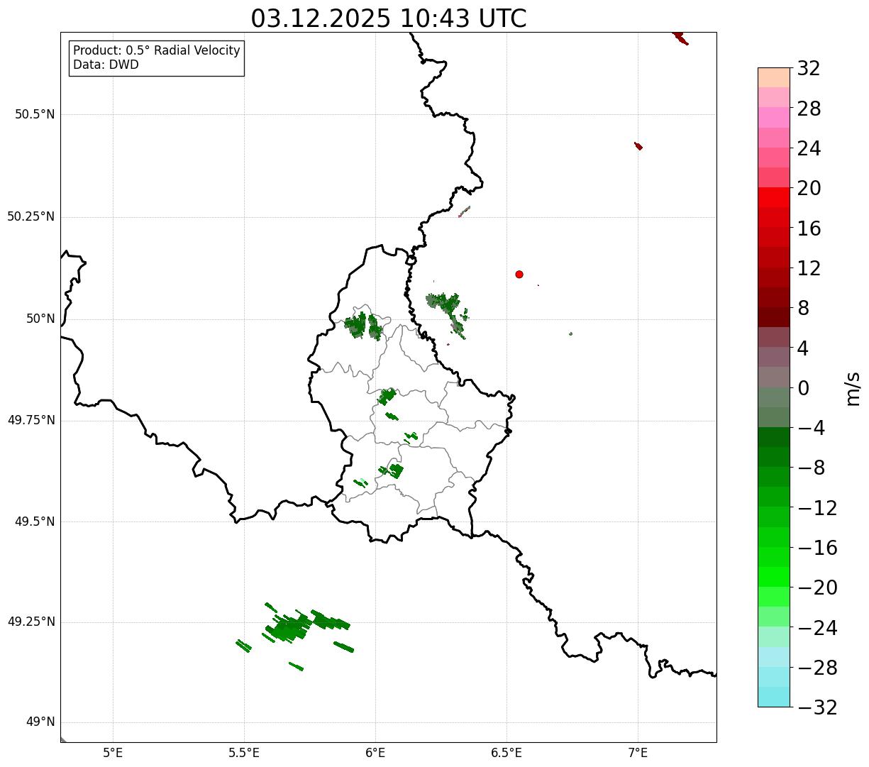Click the "Data: DWD" text in the legend box

click(106, 65)
